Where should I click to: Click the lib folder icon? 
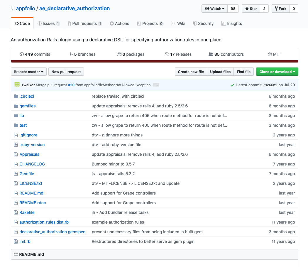(x=16, y=116)
